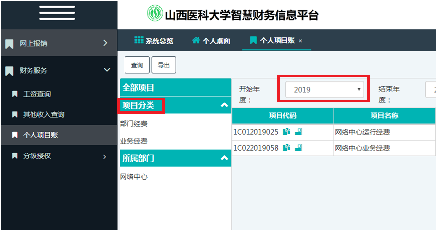Click the Shanxi Medical University logo
Image resolution: width=437 pixels, height=231 pixels.
[x=155, y=14]
